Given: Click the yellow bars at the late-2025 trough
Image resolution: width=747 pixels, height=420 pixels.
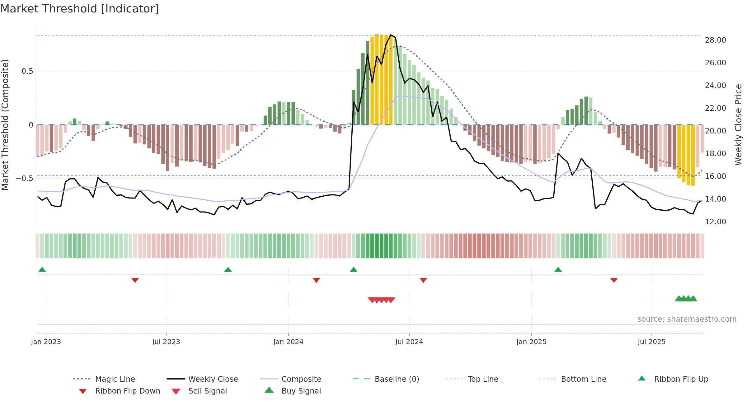Looking at the screenshot, I should point(686,155).
